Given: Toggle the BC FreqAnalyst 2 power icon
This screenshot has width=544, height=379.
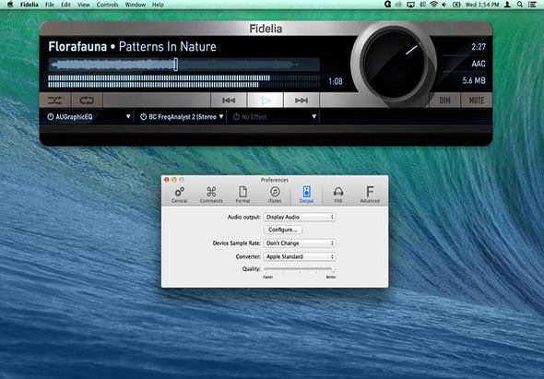Looking at the screenshot, I should [x=143, y=117].
